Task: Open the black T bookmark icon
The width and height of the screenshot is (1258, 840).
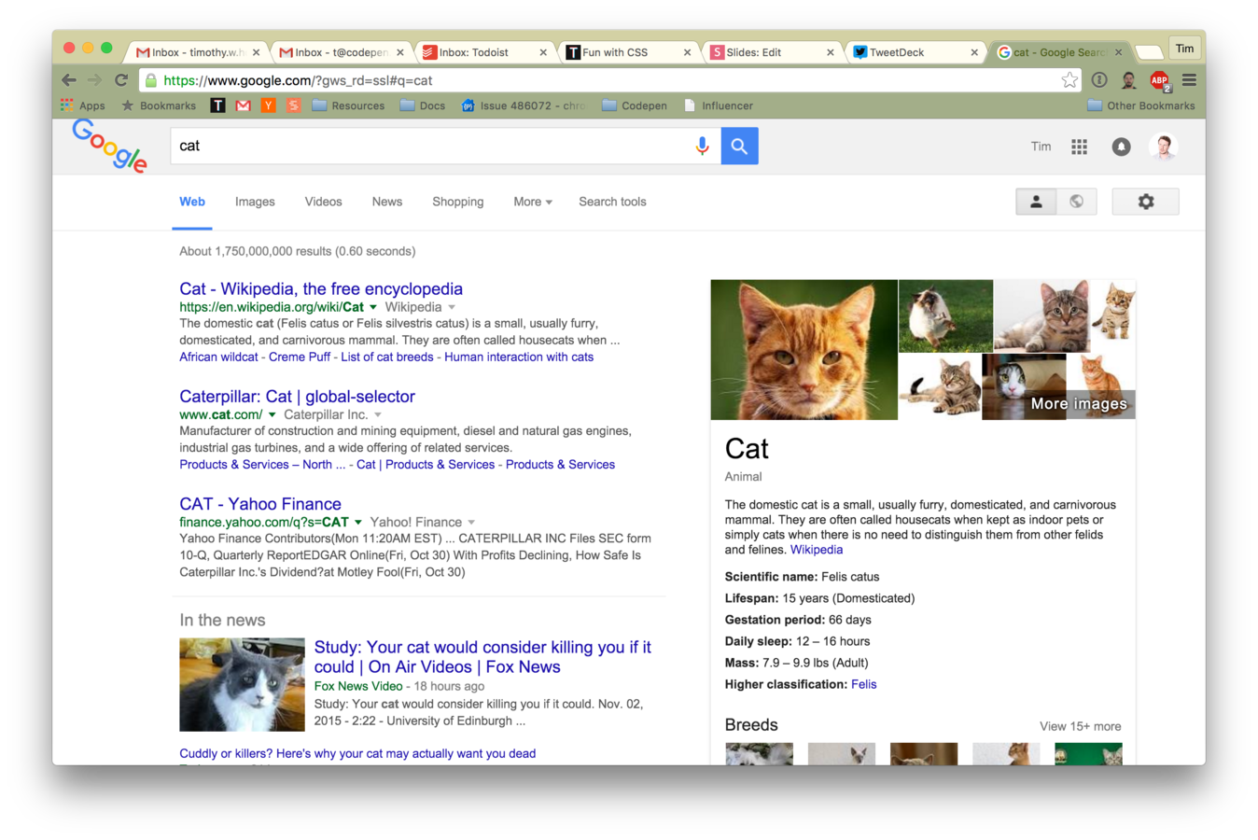Action: [x=217, y=105]
